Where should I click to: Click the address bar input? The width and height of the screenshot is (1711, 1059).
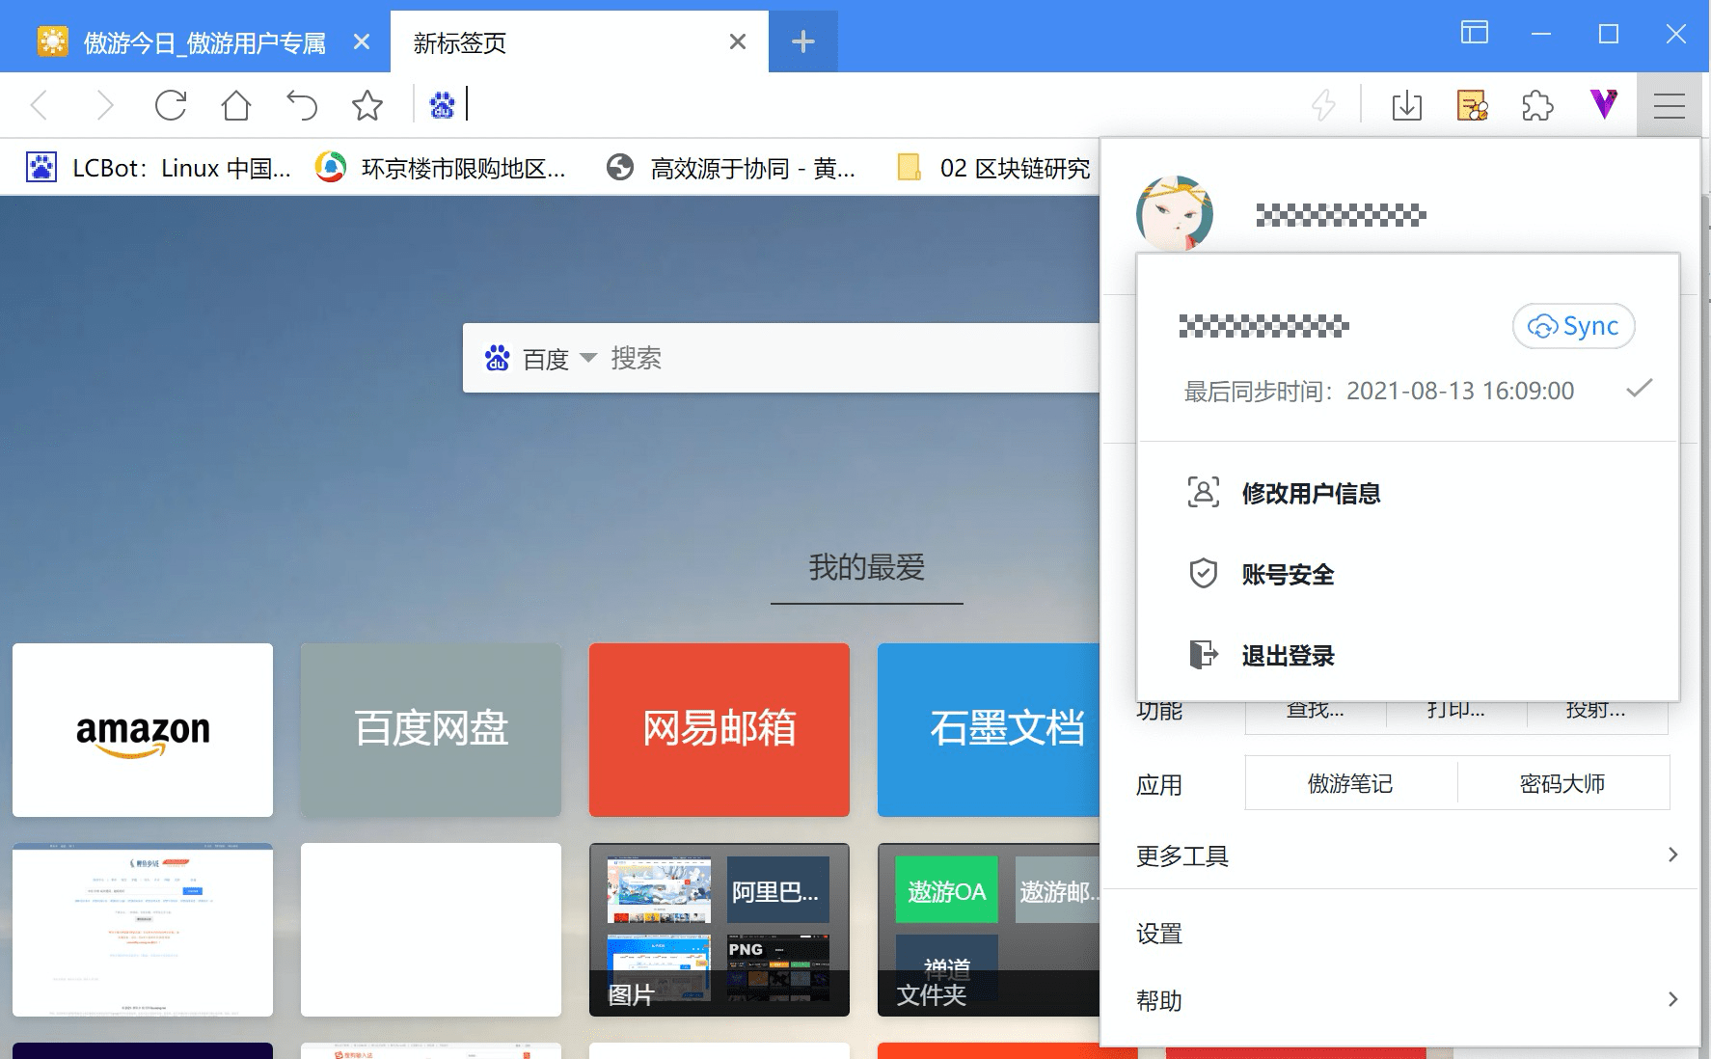[878, 104]
